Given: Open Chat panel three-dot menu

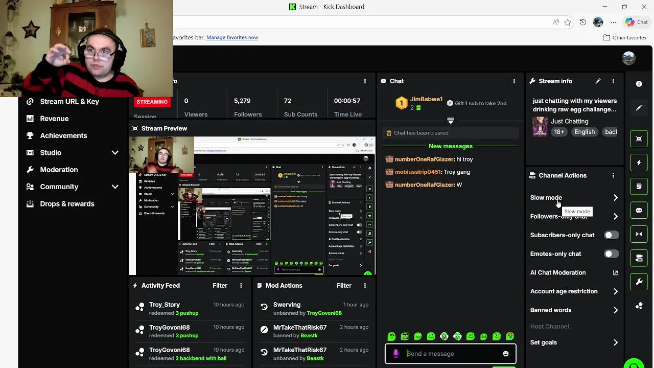Looking at the screenshot, I should click(514, 81).
